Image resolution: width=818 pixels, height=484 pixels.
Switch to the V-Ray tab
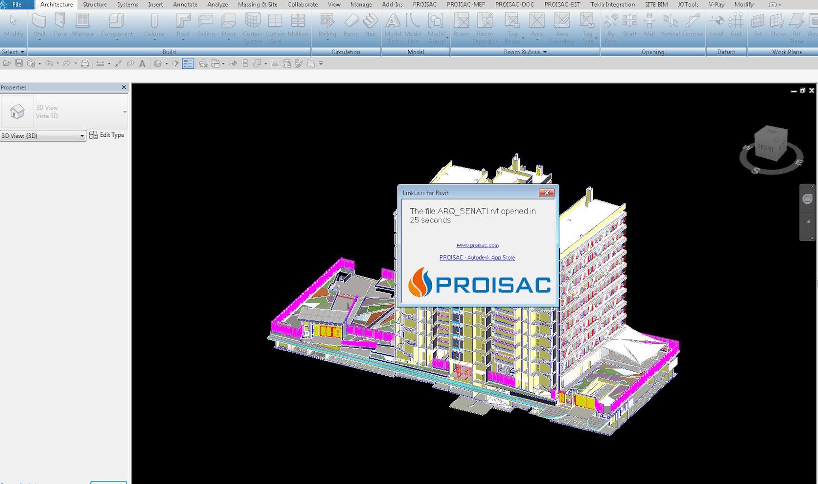pyautogui.click(x=716, y=5)
